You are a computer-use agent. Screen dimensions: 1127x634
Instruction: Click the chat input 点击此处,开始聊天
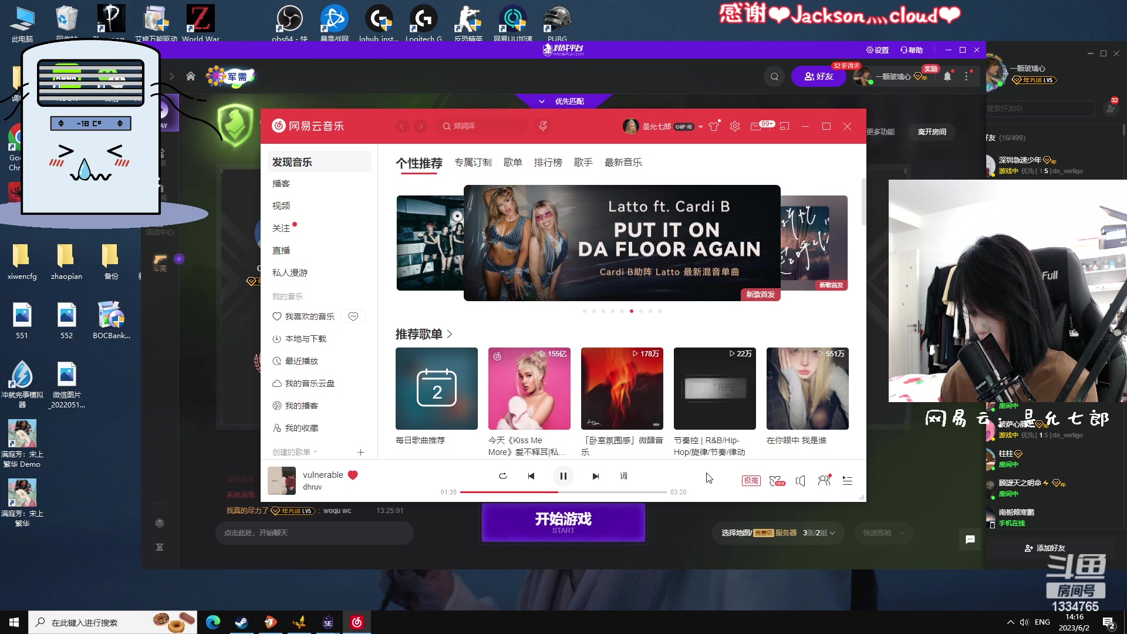coord(314,533)
